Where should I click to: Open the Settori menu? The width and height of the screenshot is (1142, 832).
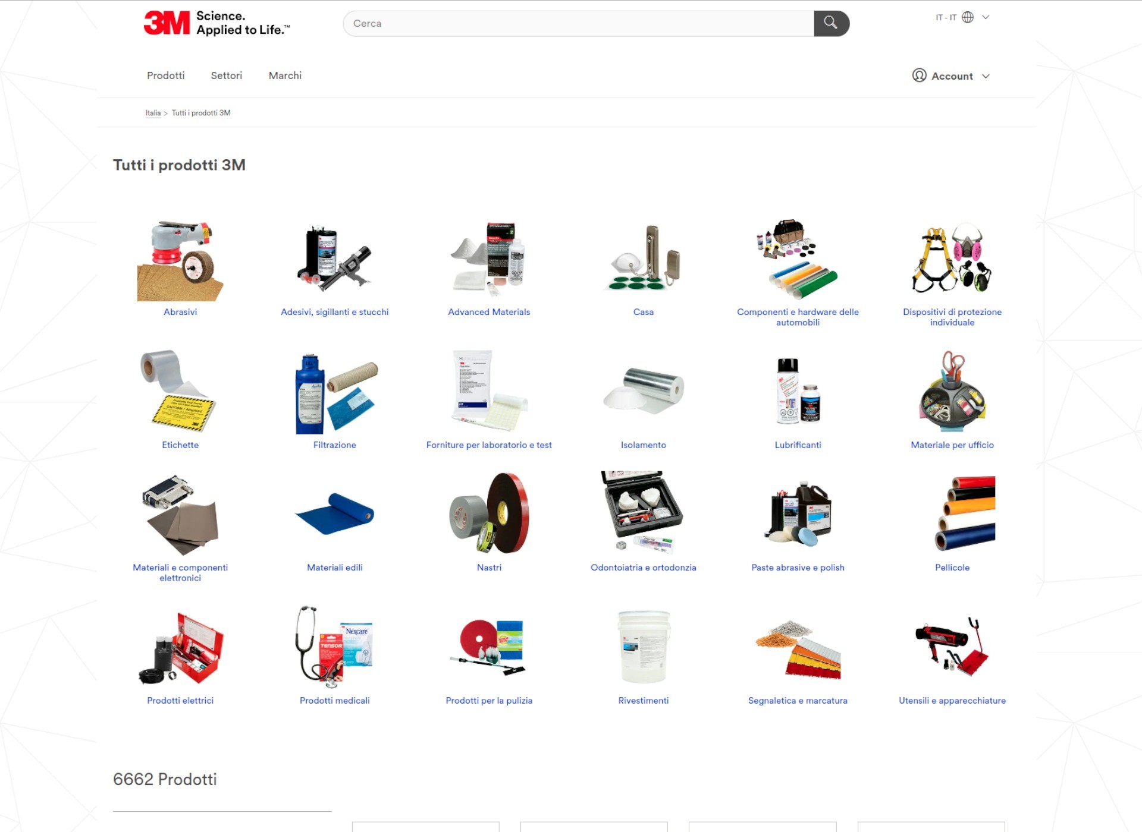tap(227, 75)
